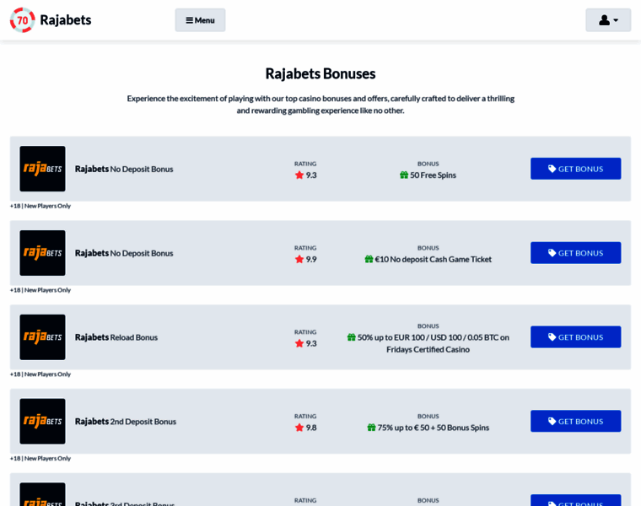Screen dimensions: 641x506
Task: Click the gift icon beside €10 No deposit ticket
Action: [x=369, y=259]
